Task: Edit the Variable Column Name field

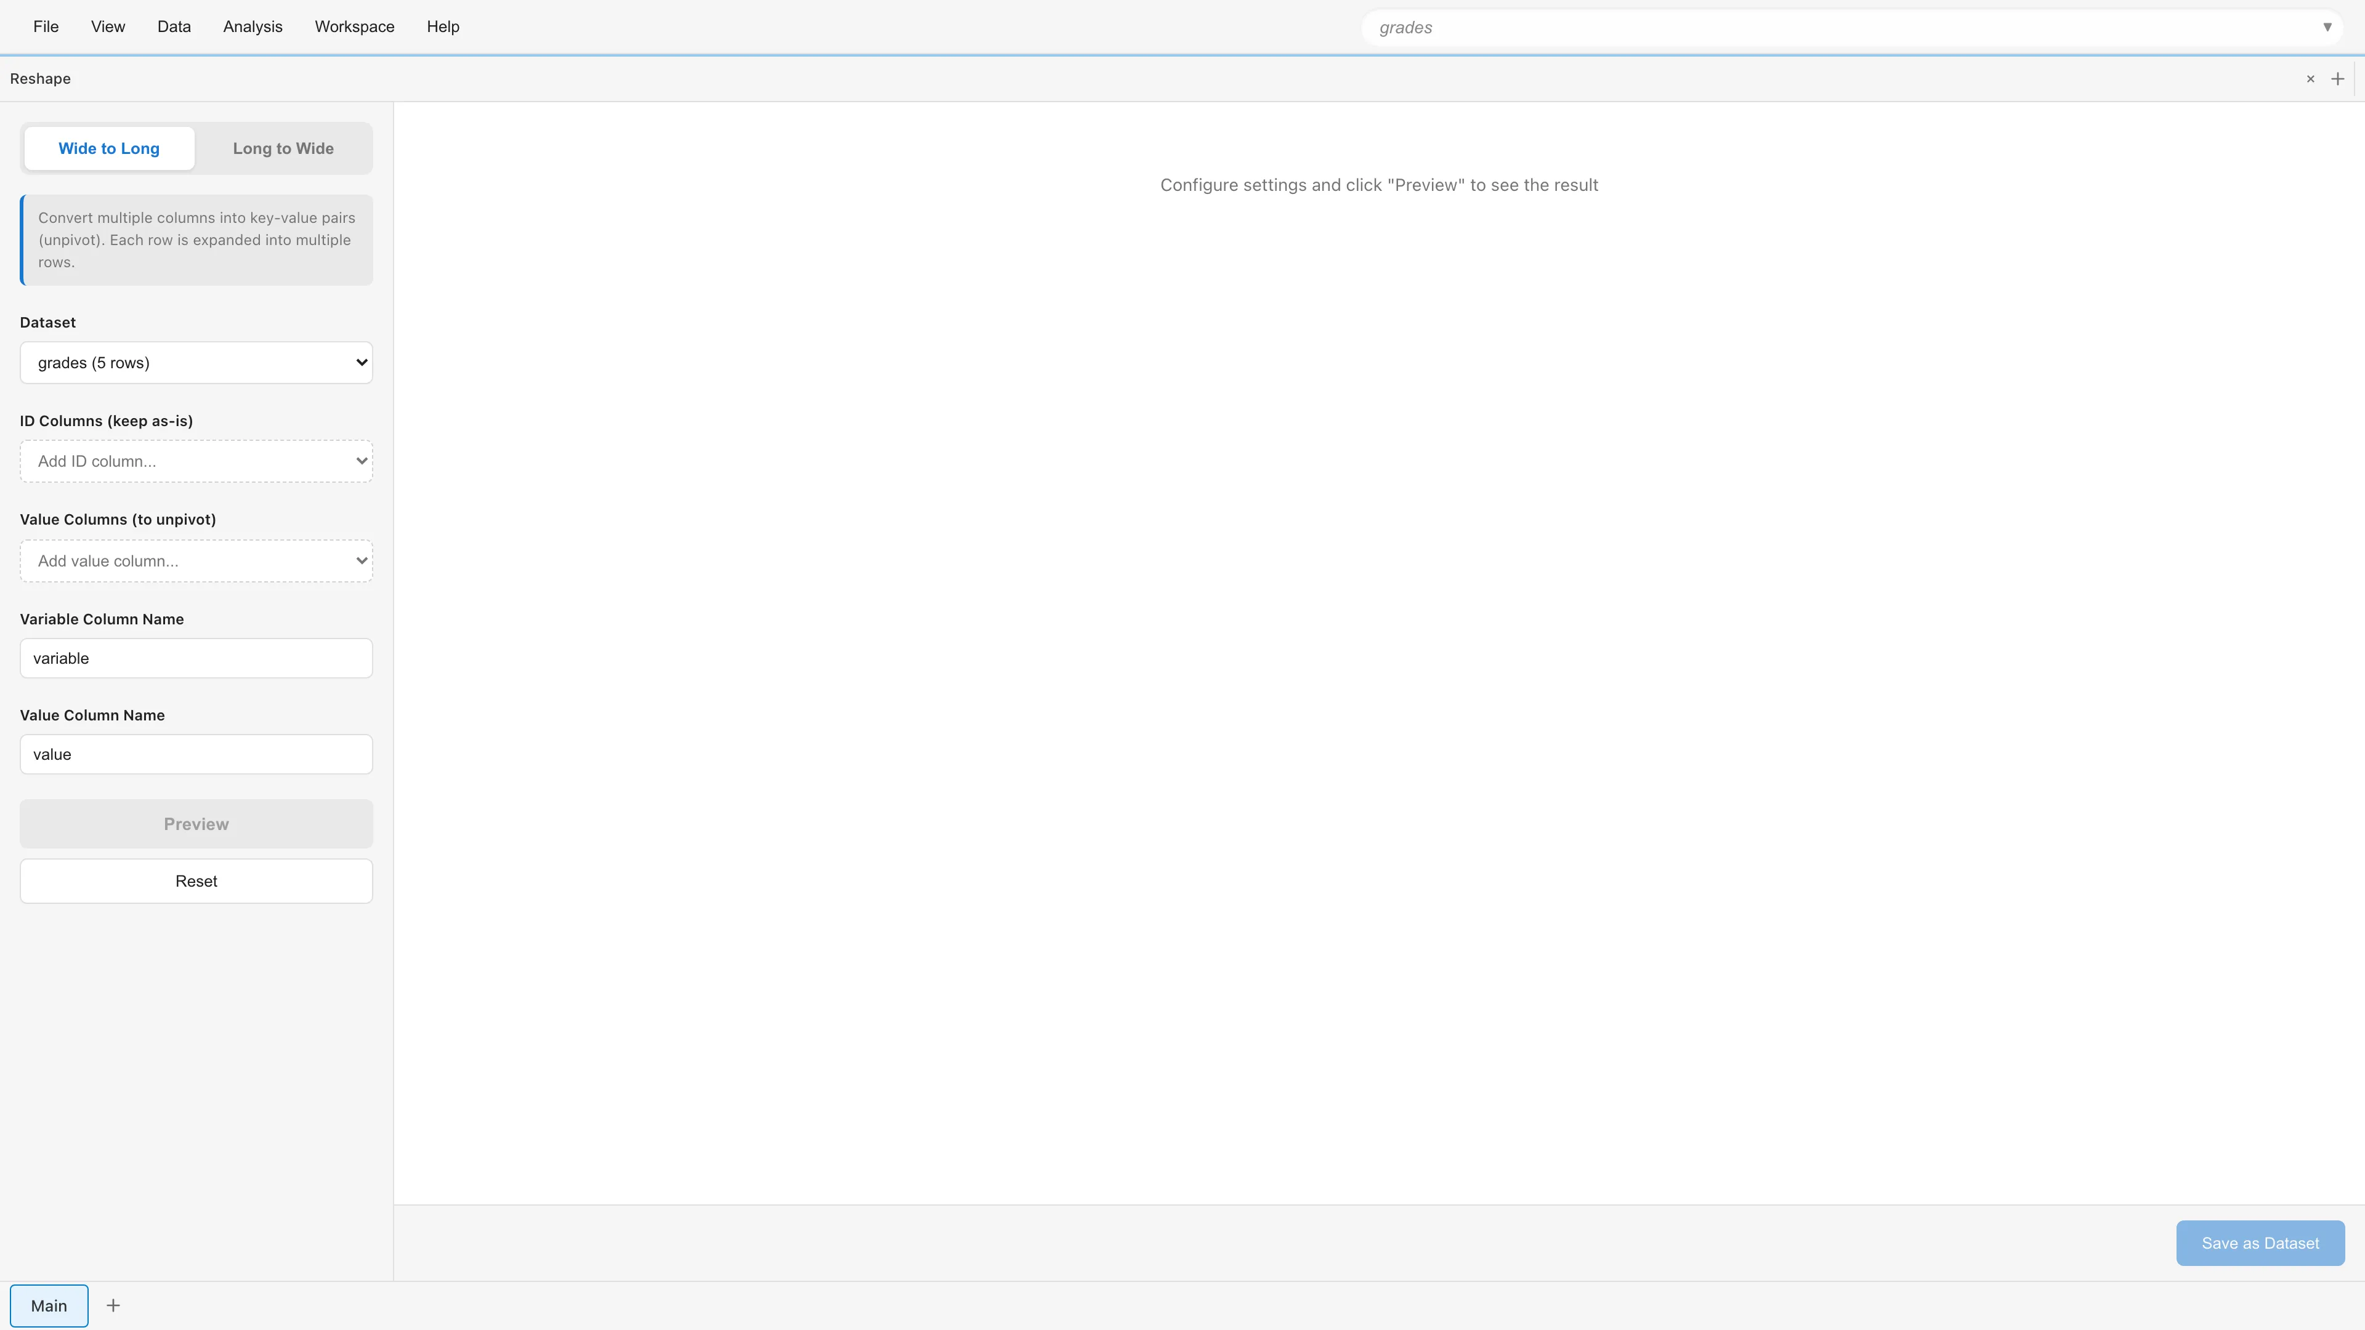Action: [196, 658]
